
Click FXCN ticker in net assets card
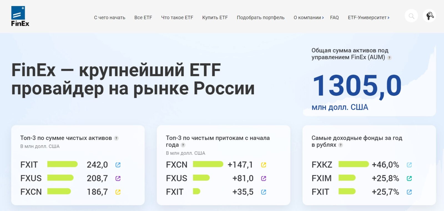pyautogui.click(x=31, y=192)
